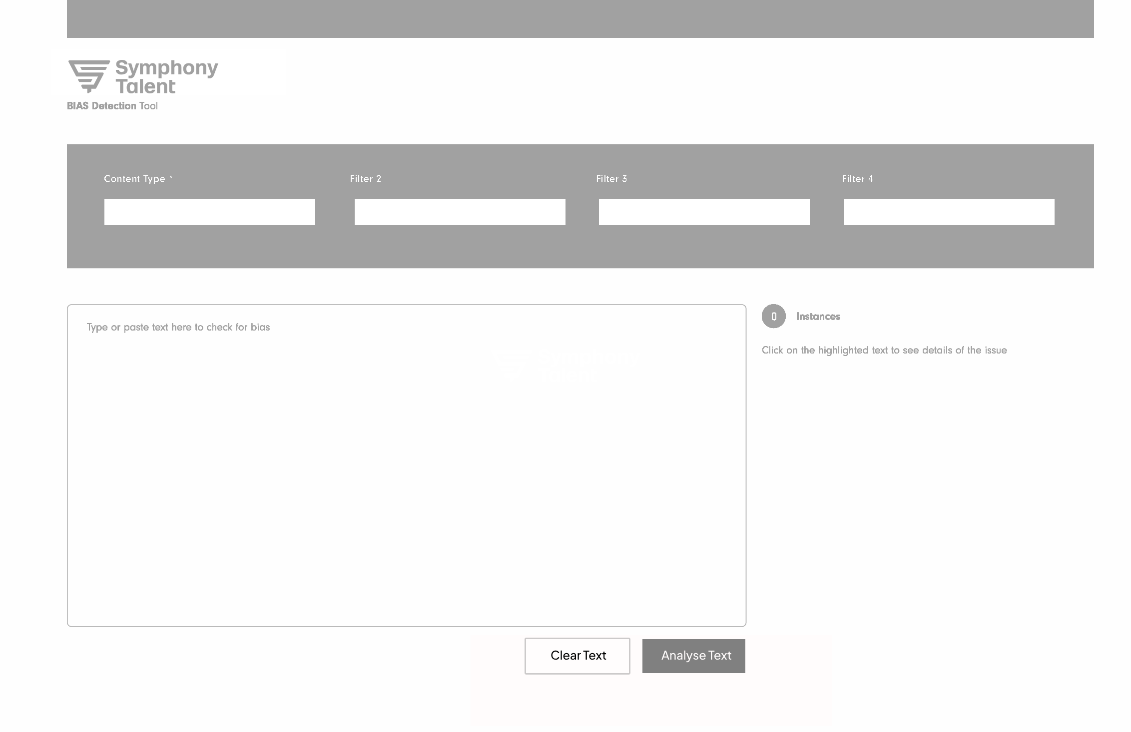Open the Filter 3 dropdown field
Viewport: 1131px width, 732px height.
(x=704, y=212)
